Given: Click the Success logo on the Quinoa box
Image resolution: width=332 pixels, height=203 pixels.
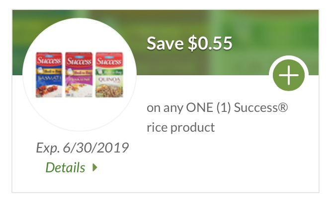Looking at the screenshot, I should (x=110, y=62).
